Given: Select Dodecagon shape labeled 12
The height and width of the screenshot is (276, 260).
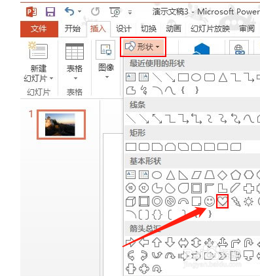Looking at the screenshot, I should (x=144, y=188).
